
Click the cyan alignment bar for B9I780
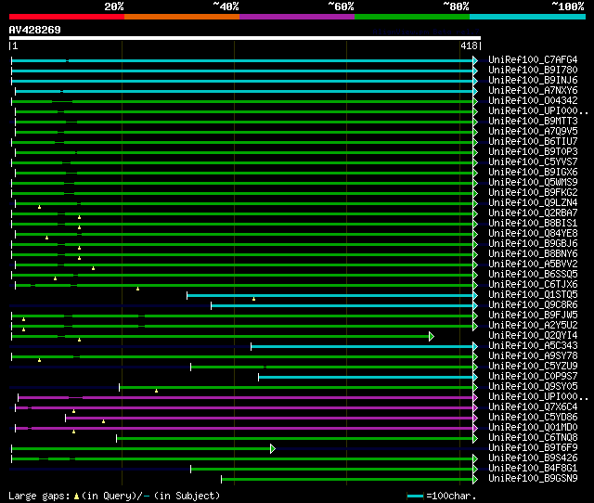click(242, 71)
